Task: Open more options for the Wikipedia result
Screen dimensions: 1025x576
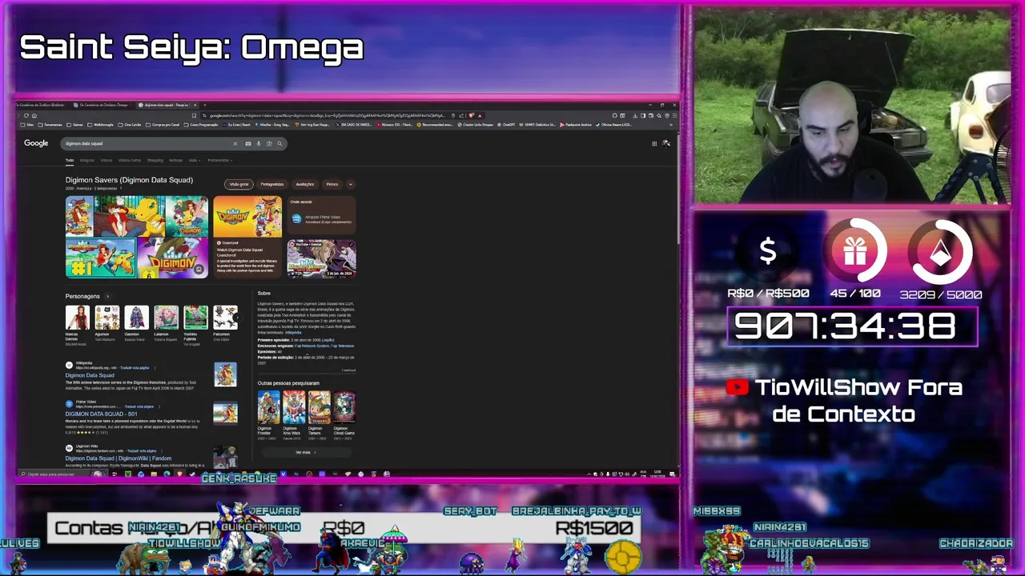Action: (155, 368)
